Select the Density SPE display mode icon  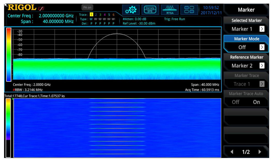(150, 9)
